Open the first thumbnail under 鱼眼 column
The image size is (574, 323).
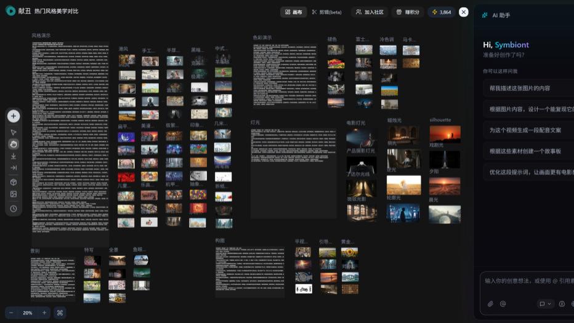click(141, 260)
